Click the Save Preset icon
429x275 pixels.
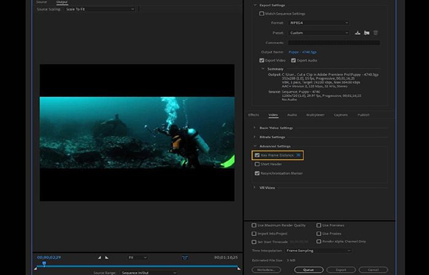tap(357, 33)
